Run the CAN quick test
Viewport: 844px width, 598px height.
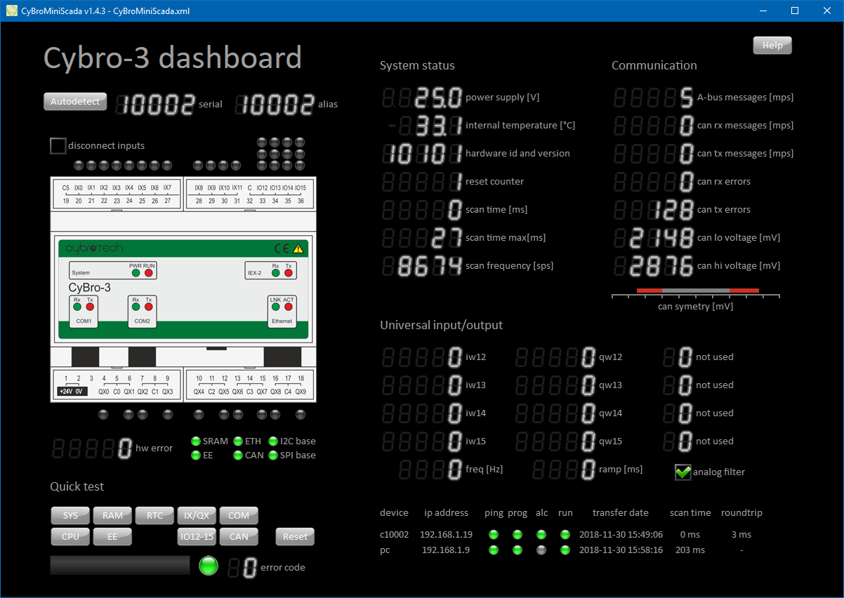pos(239,536)
